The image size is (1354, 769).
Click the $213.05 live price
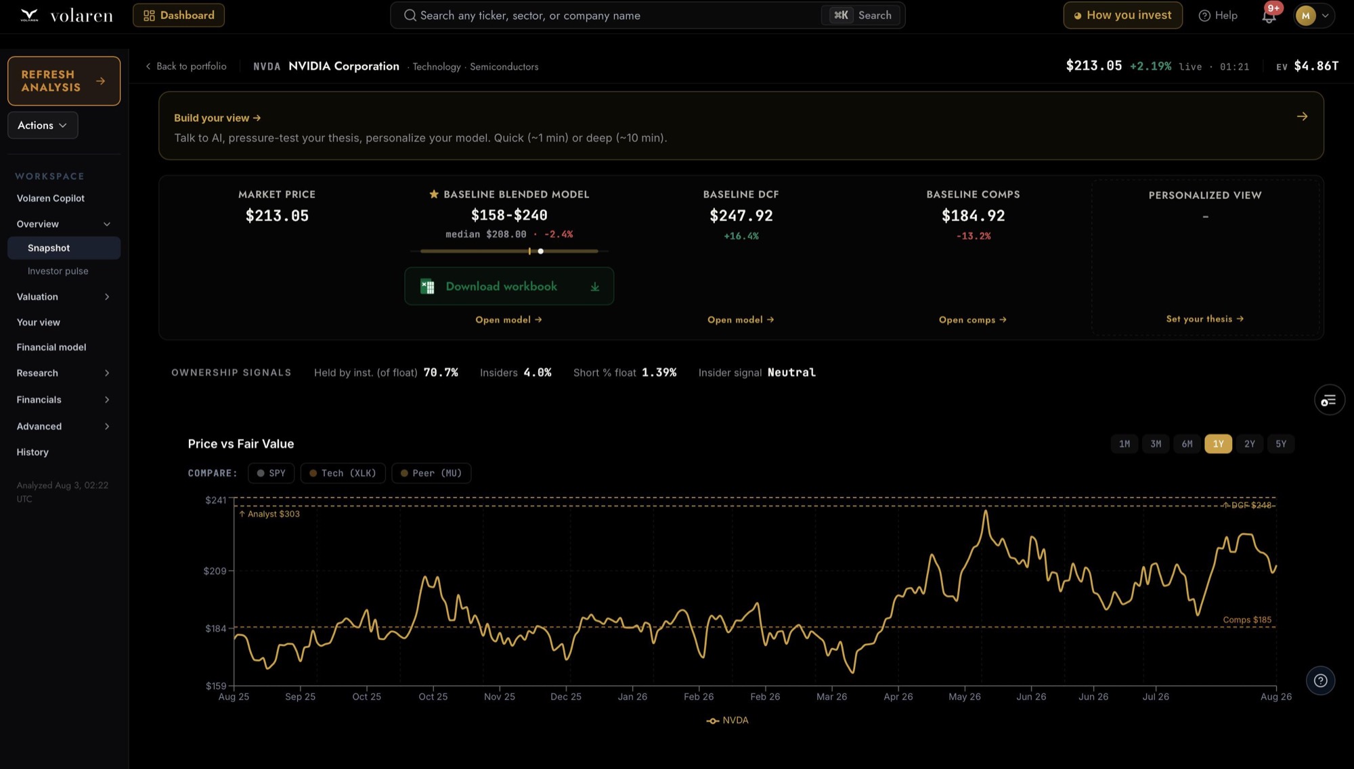(x=1094, y=66)
